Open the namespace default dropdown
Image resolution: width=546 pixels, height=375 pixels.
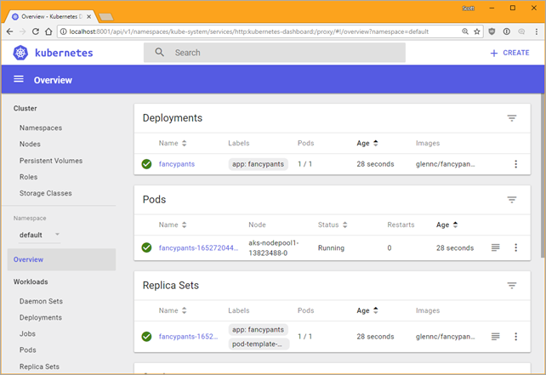click(39, 235)
